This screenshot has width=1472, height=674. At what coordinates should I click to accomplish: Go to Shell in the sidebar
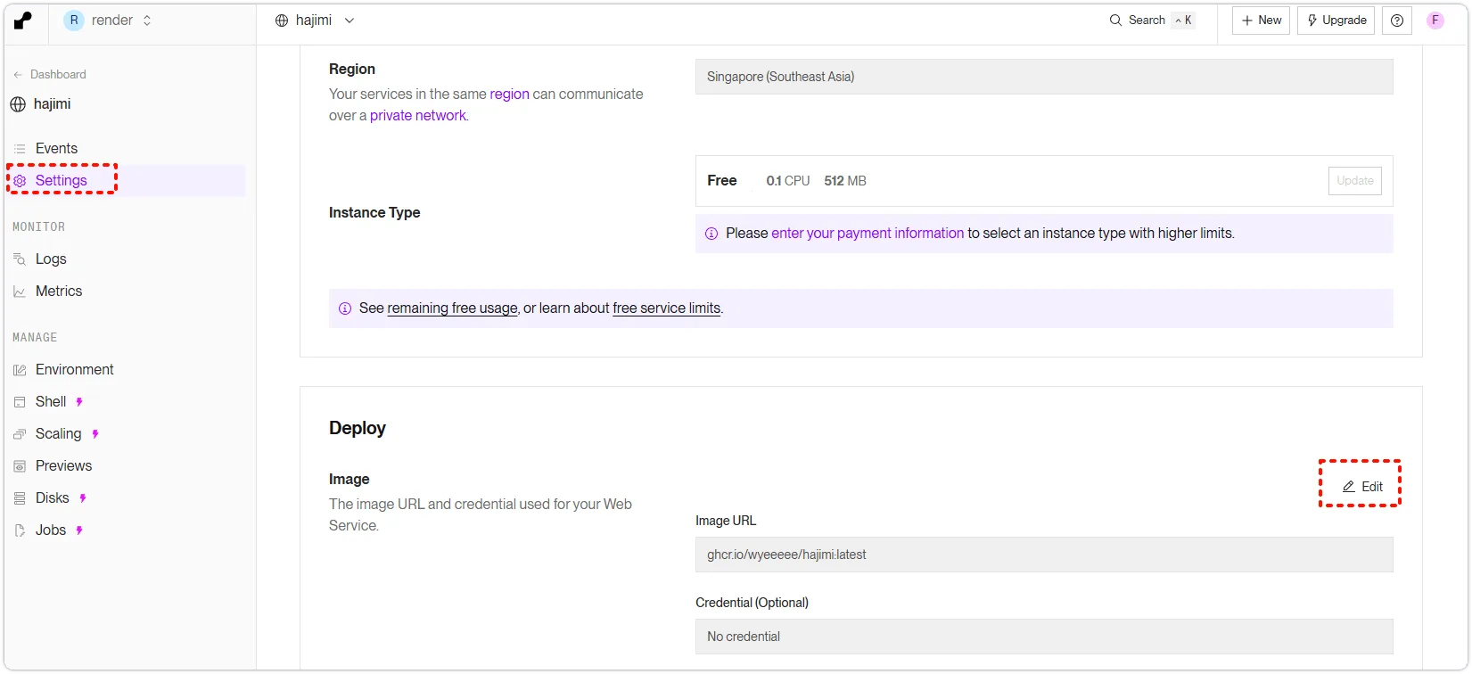[x=51, y=402]
